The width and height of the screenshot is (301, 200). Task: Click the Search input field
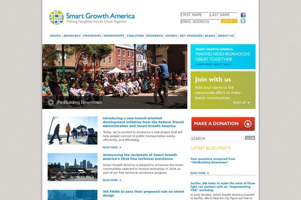217,138
